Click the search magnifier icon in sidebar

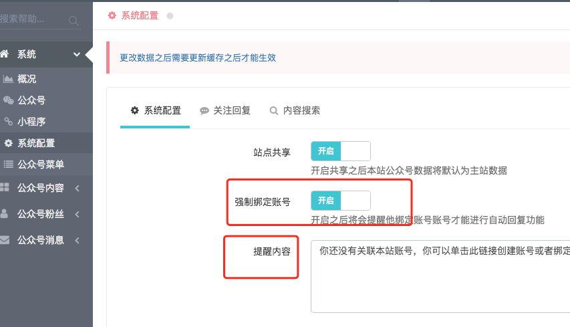74,21
